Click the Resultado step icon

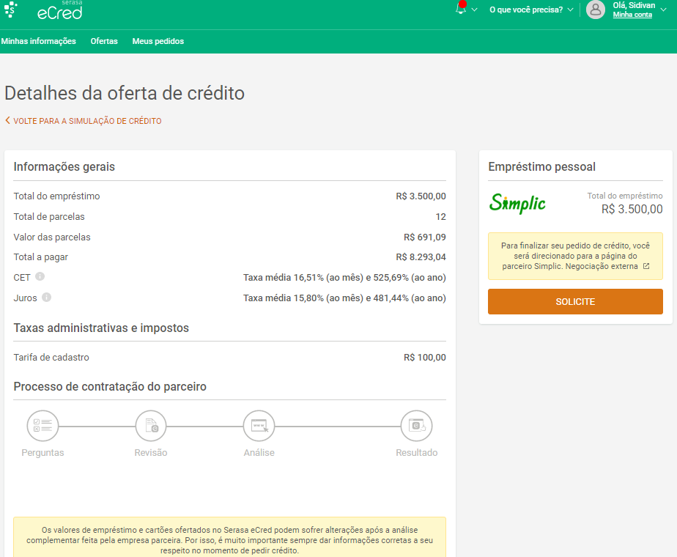pos(417,426)
